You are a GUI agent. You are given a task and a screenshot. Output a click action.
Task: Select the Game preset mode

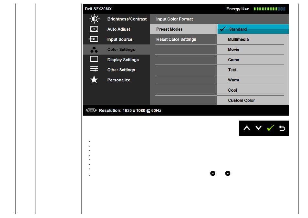click(253, 59)
